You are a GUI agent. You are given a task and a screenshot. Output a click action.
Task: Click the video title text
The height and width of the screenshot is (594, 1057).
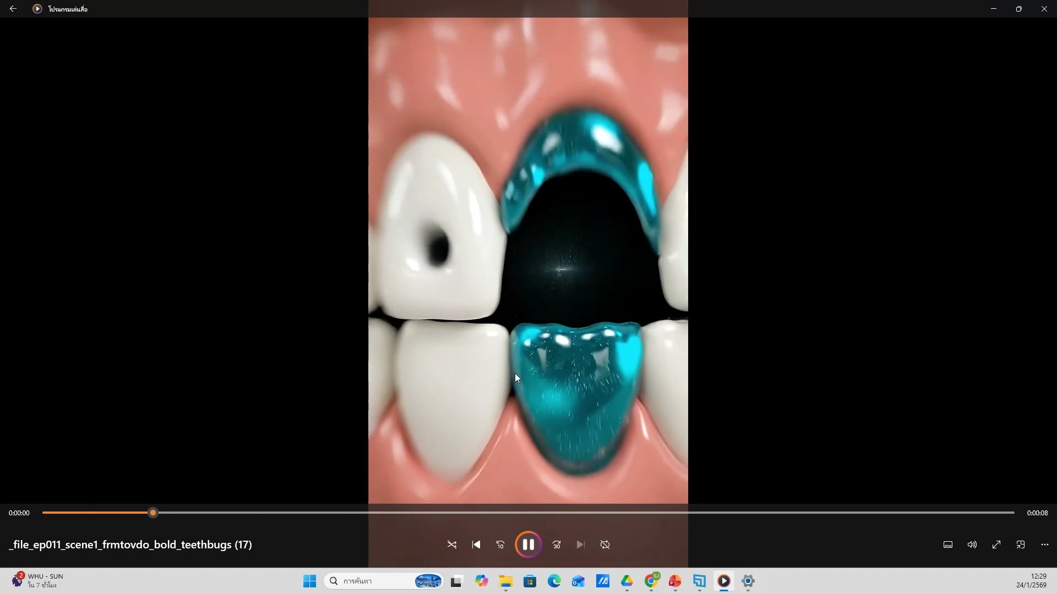pyautogui.click(x=130, y=544)
